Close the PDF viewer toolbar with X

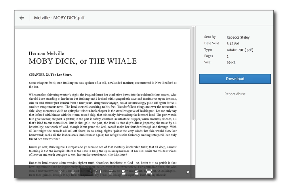(188, 172)
